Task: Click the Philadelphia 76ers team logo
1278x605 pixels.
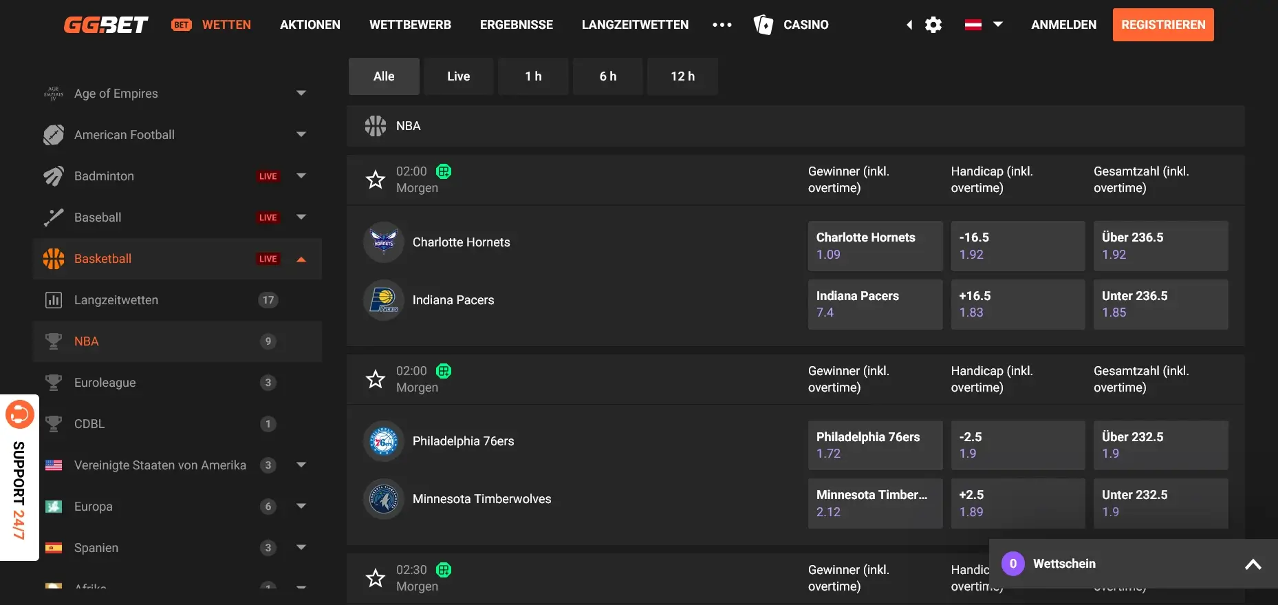Action: tap(384, 441)
